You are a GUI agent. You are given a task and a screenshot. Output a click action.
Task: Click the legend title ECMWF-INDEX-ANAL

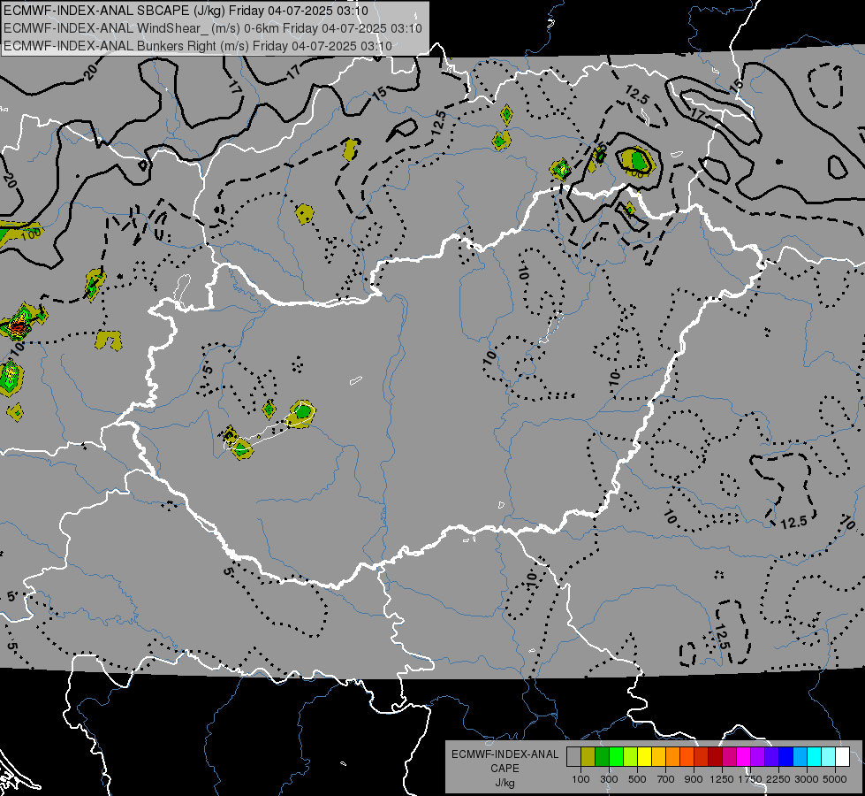(x=505, y=754)
